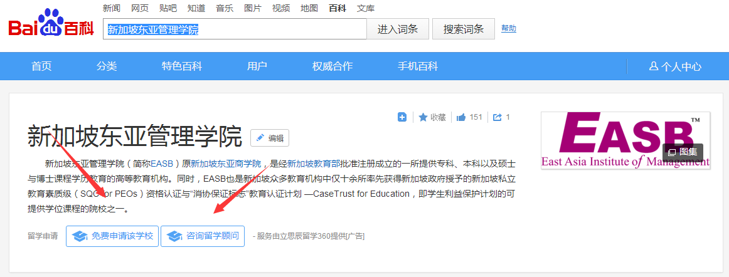The width and height of the screenshot is (729, 277).
Task: Click the pencil 编辑 edit button
Action: [x=270, y=138]
